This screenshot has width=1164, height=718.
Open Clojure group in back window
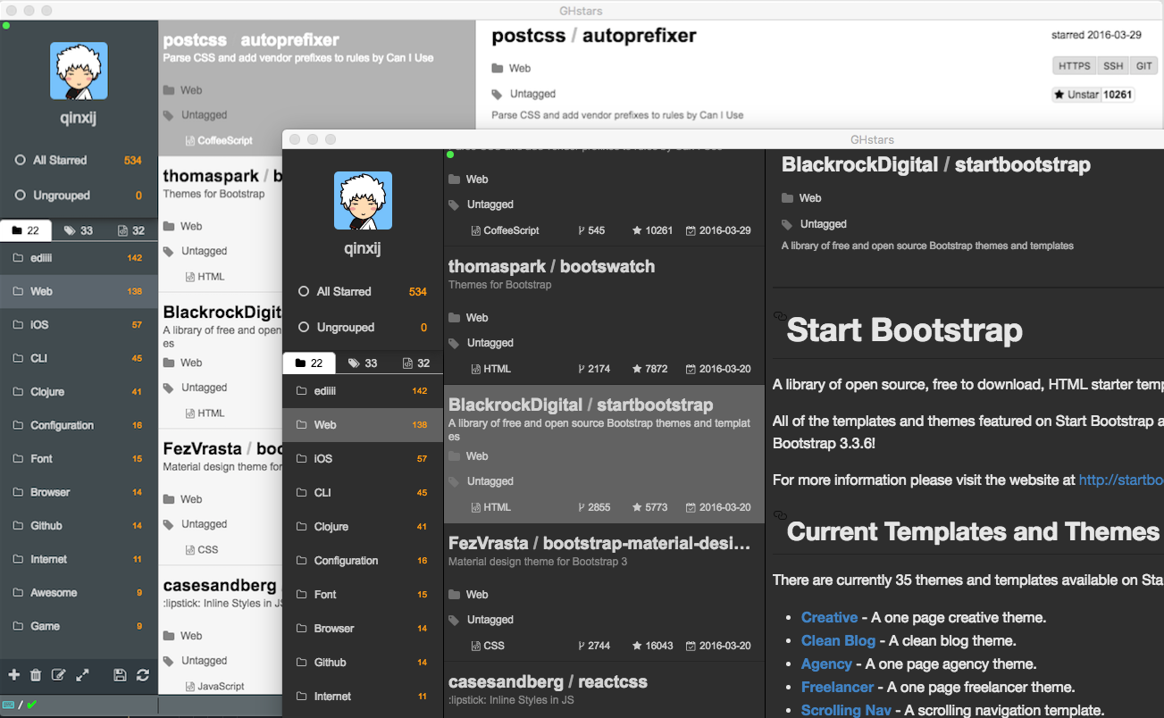79,391
